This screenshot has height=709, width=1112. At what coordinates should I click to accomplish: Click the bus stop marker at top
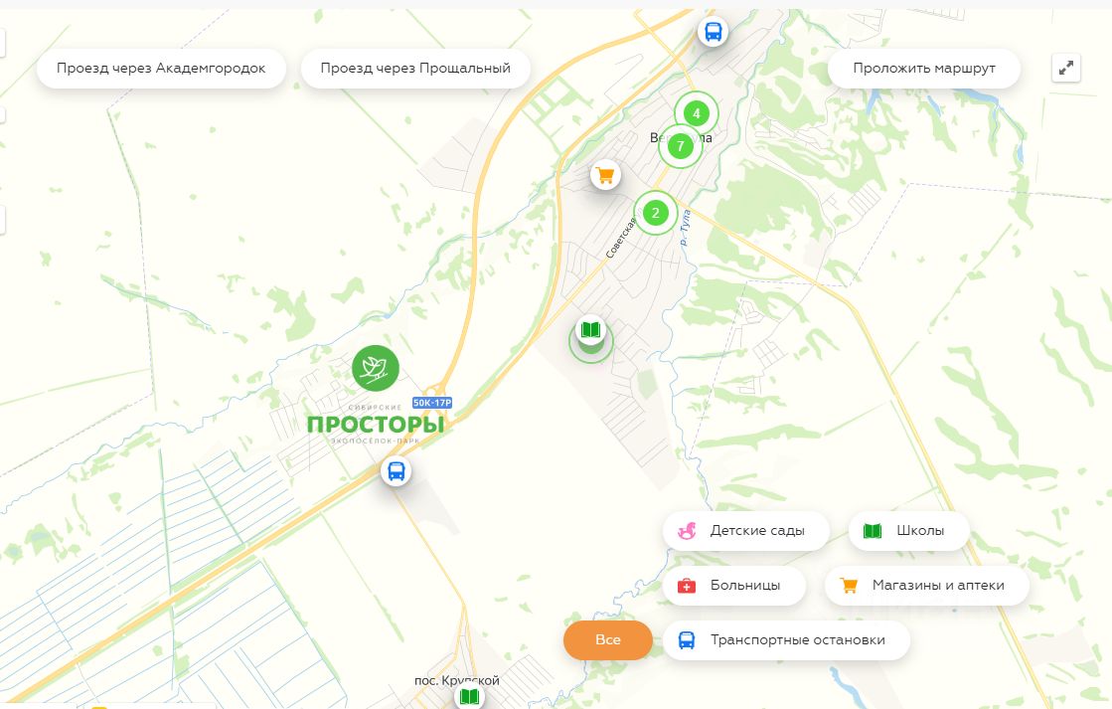713,32
